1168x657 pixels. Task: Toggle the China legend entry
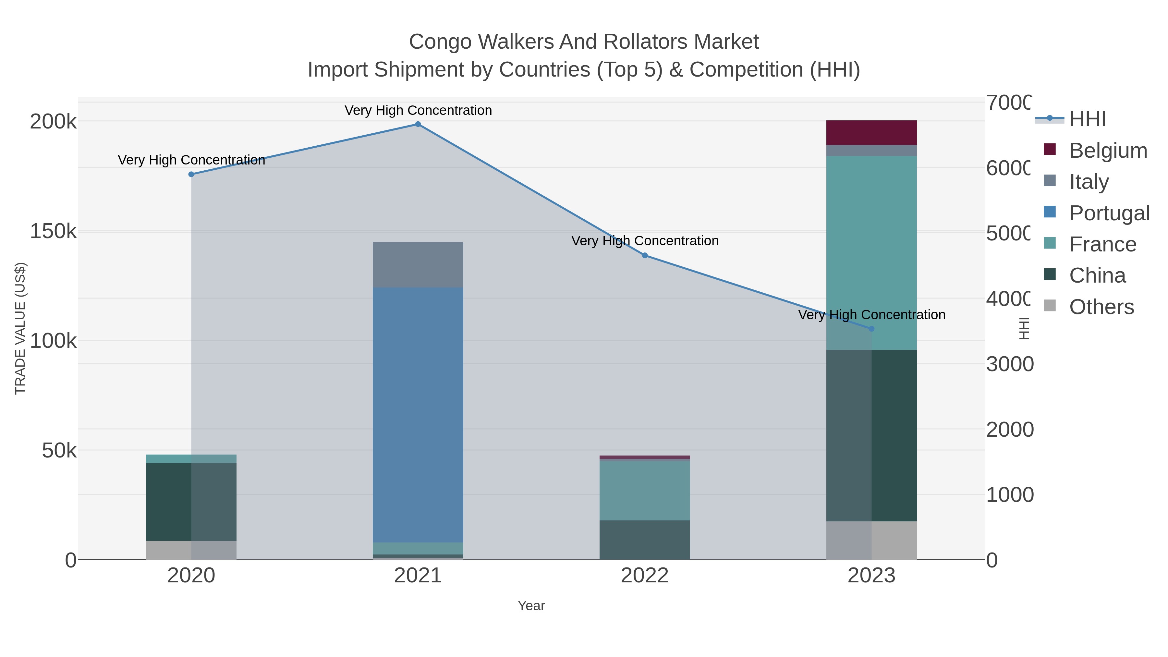(x=1085, y=275)
